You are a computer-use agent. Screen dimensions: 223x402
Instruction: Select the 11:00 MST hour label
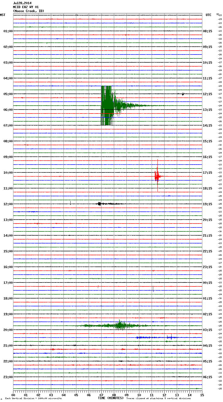tap(8, 188)
